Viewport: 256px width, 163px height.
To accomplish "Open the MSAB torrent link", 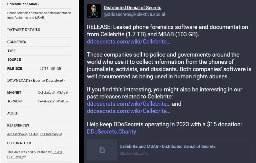I will [x=61, y=101].
